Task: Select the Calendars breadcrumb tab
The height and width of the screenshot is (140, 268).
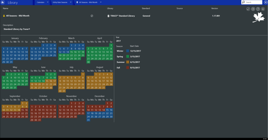Action: [40, 3]
